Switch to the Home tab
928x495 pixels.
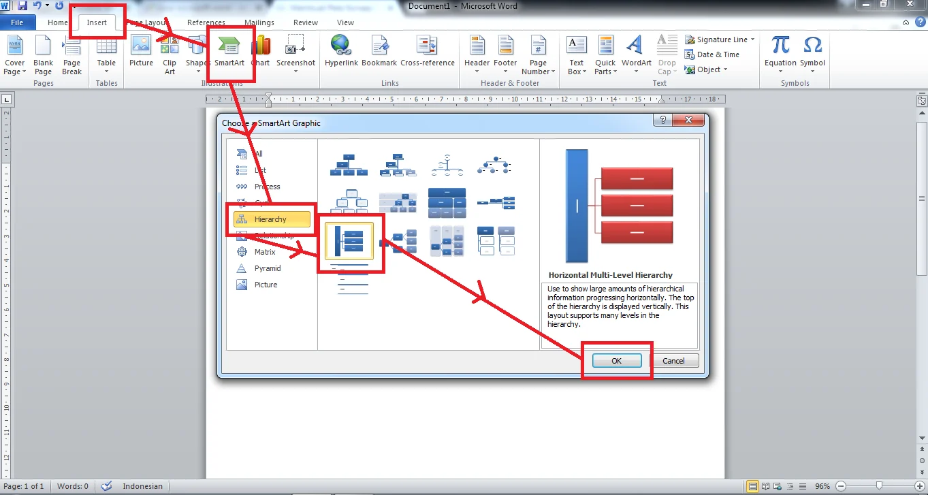click(x=58, y=22)
